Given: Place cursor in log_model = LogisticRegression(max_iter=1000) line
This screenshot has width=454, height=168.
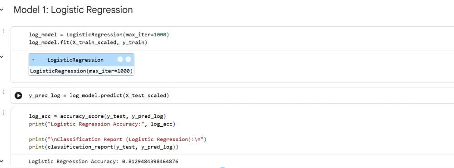Looking at the screenshot, I should 99,34.
